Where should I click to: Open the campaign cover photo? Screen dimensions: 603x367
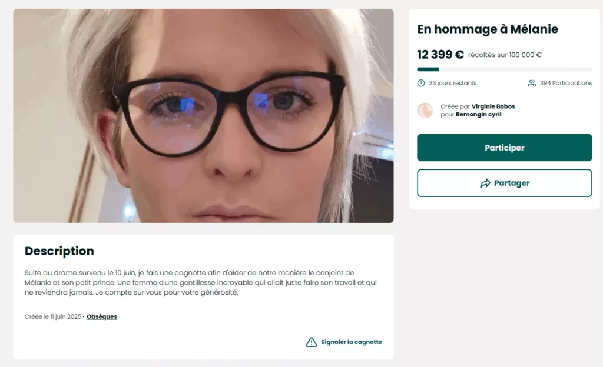pos(203,116)
